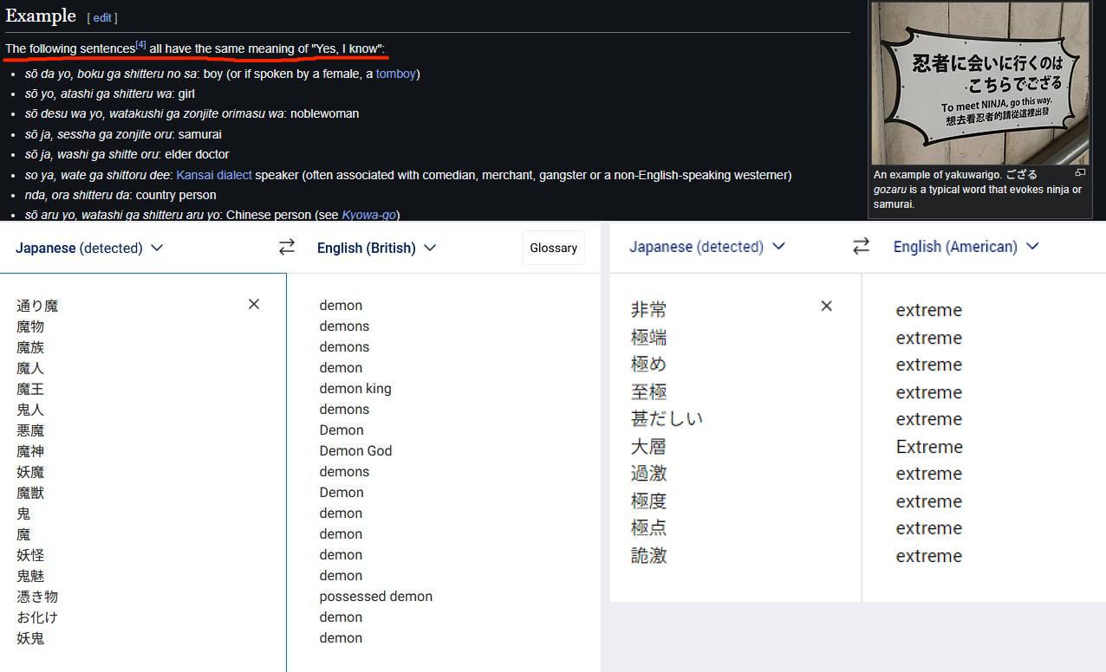This screenshot has height=672, width=1106.
Task: Click the source word 詭激
Action: (x=648, y=556)
